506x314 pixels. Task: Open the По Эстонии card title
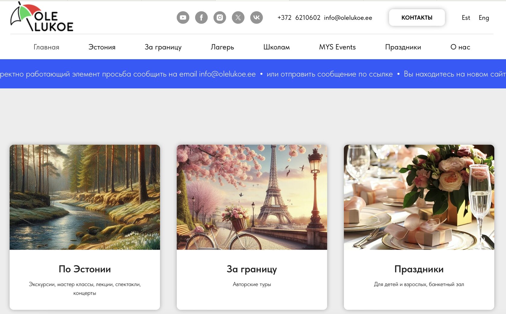85,269
